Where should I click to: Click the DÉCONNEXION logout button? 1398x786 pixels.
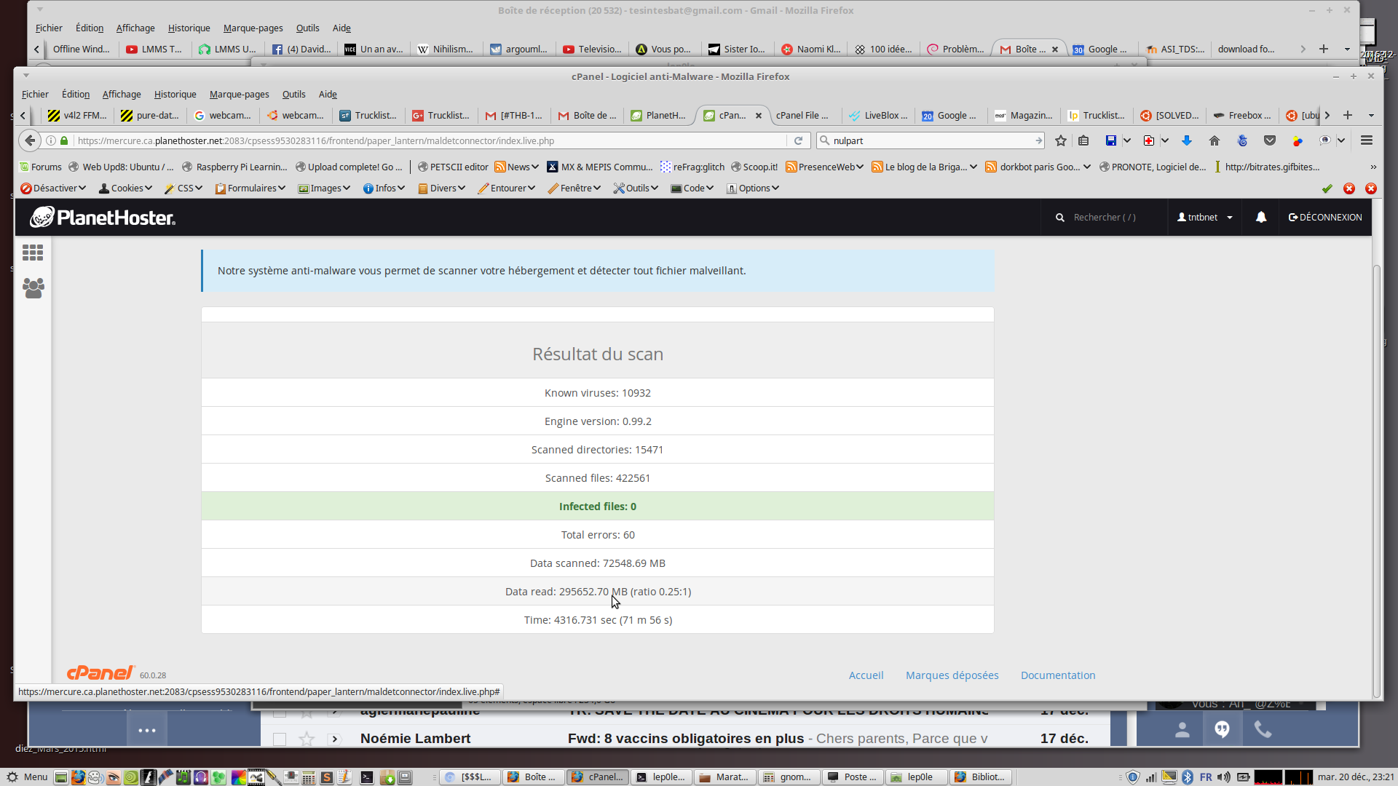(x=1325, y=217)
